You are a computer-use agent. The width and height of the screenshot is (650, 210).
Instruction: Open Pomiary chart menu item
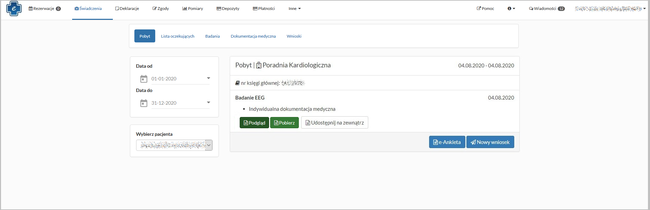[193, 9]
